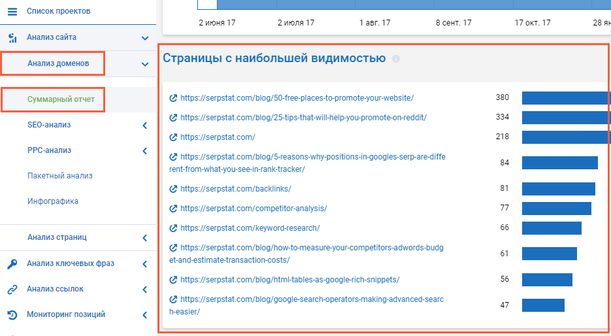
Task: Click the visibility bar for value 380
Action: click(566, 98)
